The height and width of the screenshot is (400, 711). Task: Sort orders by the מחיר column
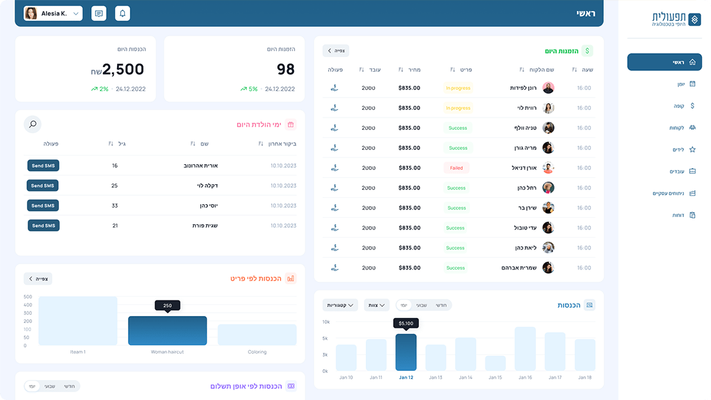pos(401,70)
